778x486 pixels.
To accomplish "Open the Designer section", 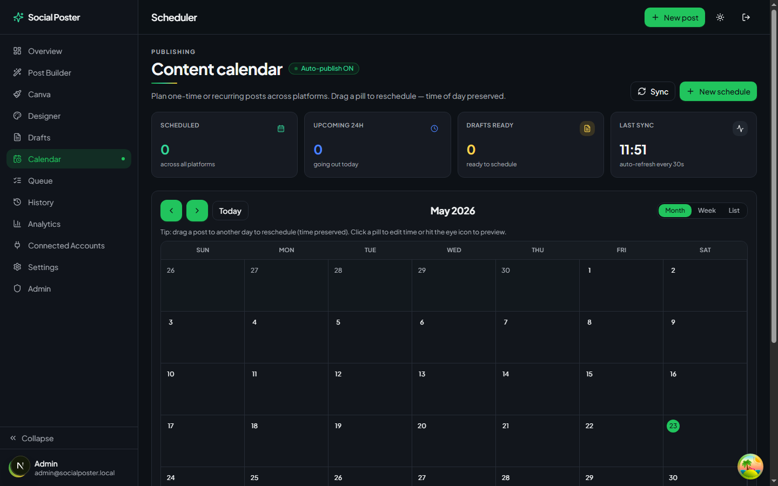I will [x=69, y=116].
